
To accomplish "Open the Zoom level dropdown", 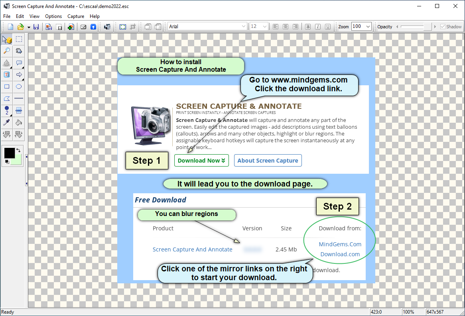I will 369,26.
